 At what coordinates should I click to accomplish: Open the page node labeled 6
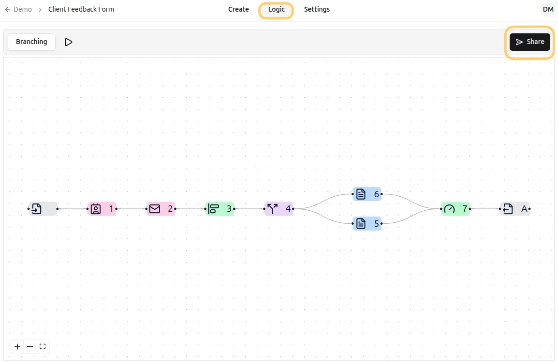(367, 194)
